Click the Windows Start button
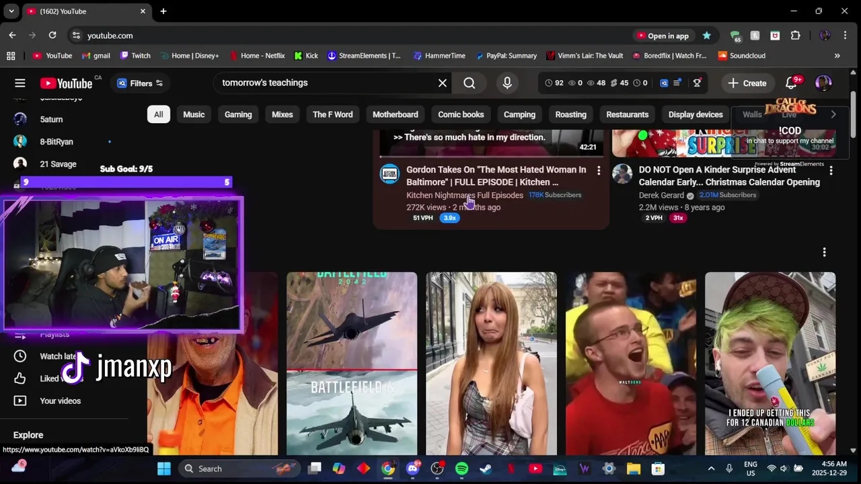861x484 pixels. tap(164, 469)
